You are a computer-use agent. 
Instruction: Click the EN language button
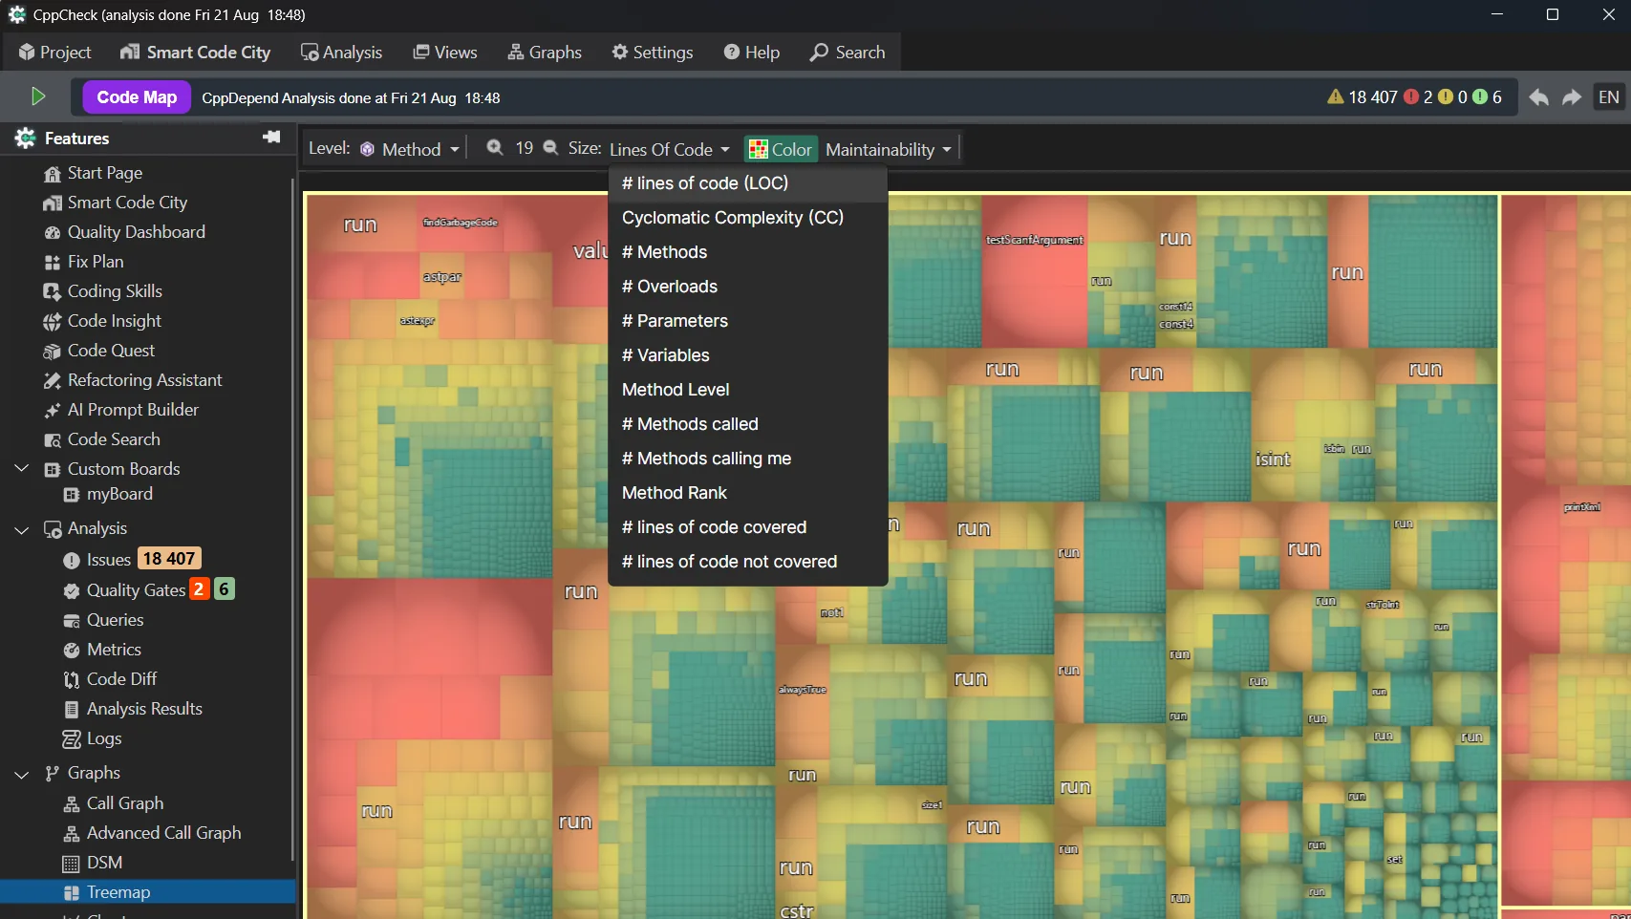[x=1609, y=97]
